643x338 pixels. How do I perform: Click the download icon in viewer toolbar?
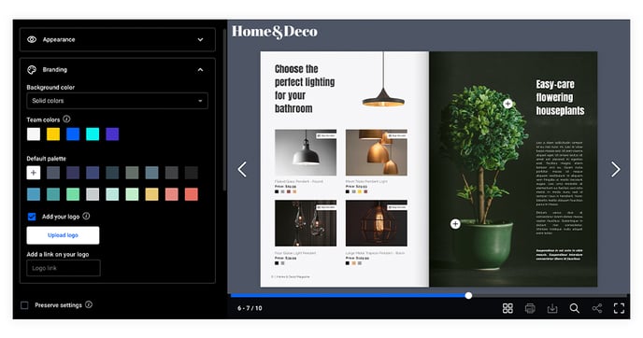(x=552, y=308)
